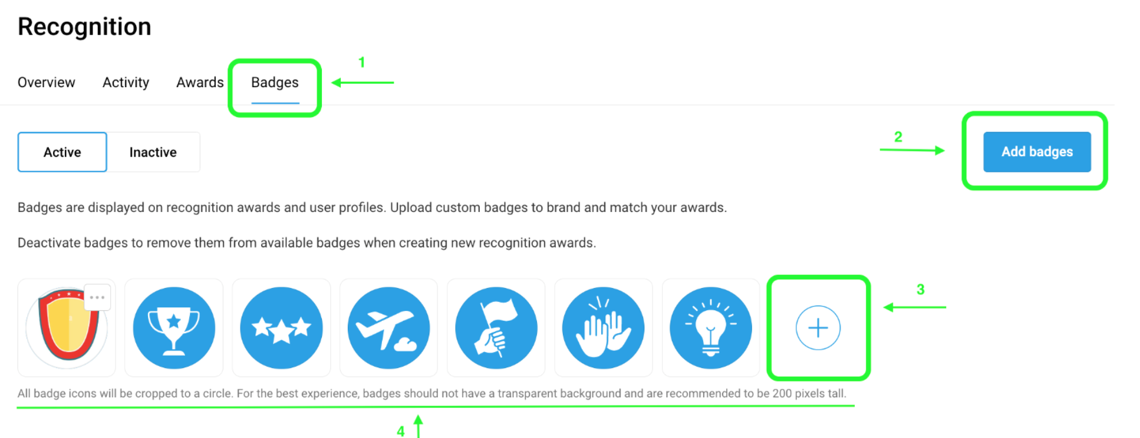This screenshot has height=438, width=1140.
Task: Open the Overview tab
Action: (x=46, y=82)
